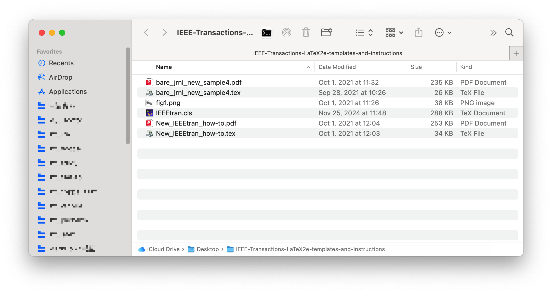Image resolution: width=552 pixels, height=294 pixels.
Task: Open AirDrop in the sidebar
Action: pyautogui.click(x=61, y=77)
